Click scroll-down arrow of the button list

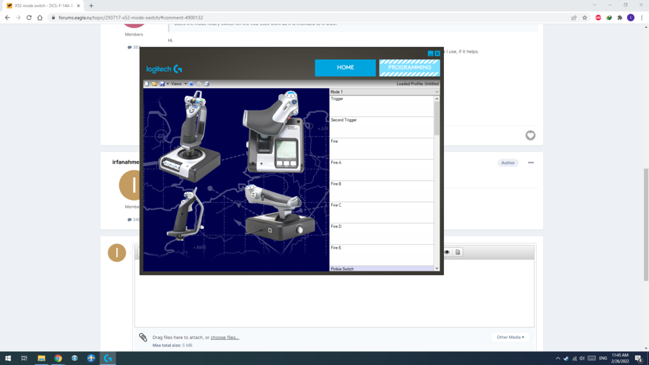click(x=437, y=268)
